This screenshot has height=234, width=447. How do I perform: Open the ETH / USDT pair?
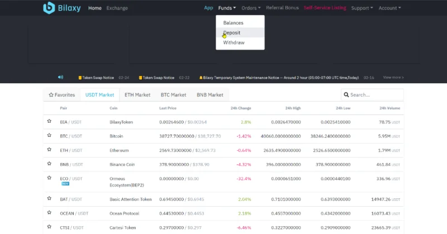pyautogui.click(x=71, y=150)
